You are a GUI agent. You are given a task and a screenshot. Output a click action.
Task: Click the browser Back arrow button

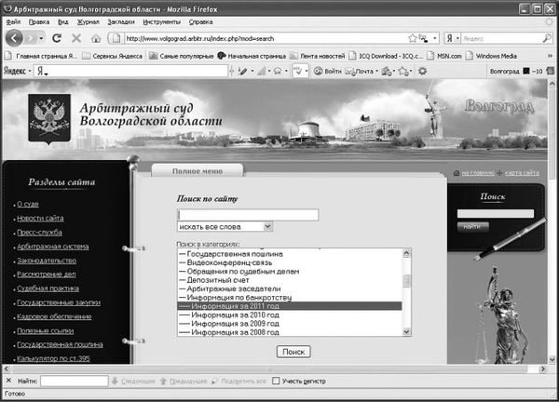coord(16,38)
